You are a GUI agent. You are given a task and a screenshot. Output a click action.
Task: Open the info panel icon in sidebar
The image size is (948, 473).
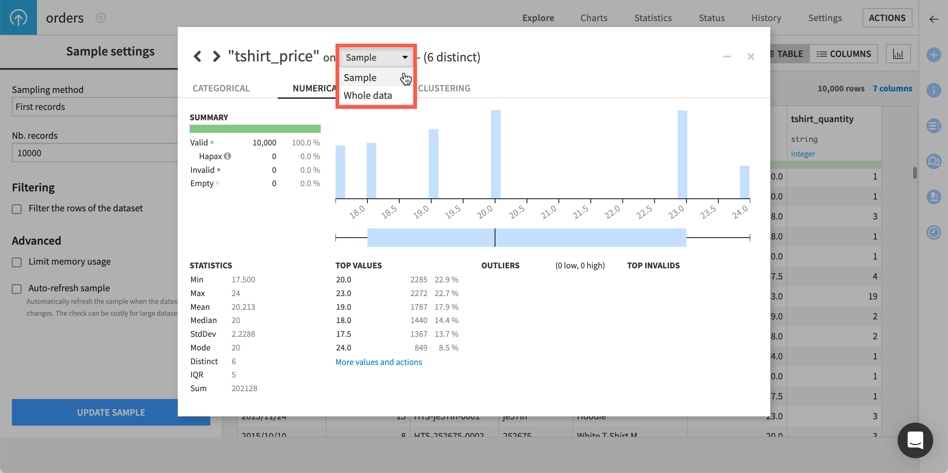point(934,90)
